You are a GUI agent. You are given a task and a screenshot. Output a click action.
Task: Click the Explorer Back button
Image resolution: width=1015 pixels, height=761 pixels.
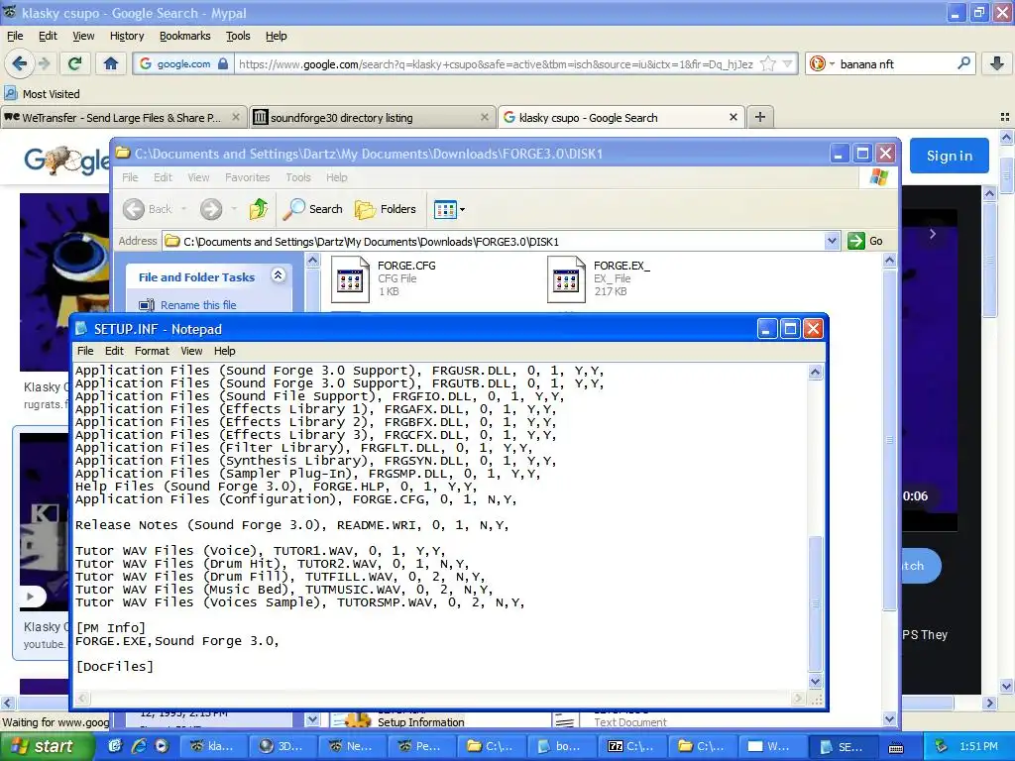(x=148, y=209)
